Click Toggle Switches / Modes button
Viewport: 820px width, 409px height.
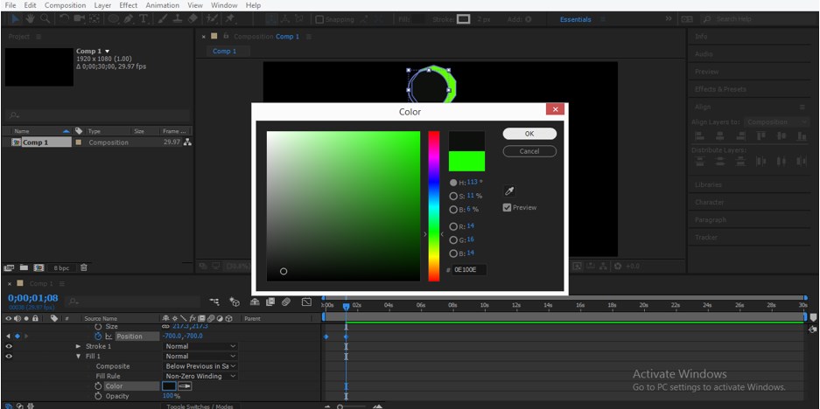200,406
